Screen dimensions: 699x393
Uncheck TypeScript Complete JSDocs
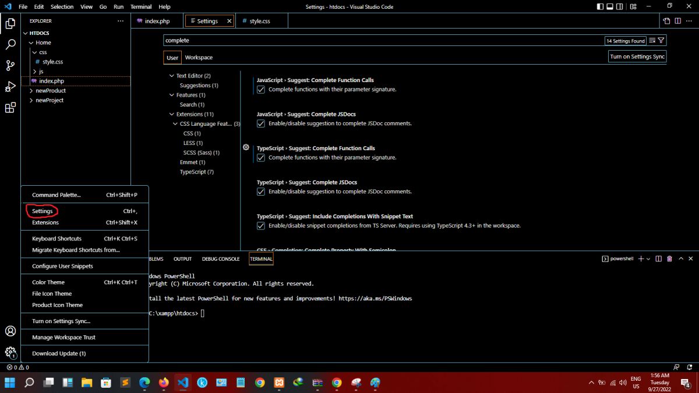pos(261,192)
